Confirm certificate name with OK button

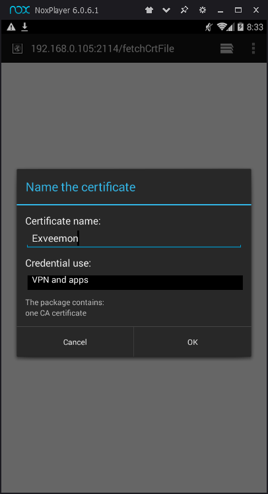tap(192, 342)
